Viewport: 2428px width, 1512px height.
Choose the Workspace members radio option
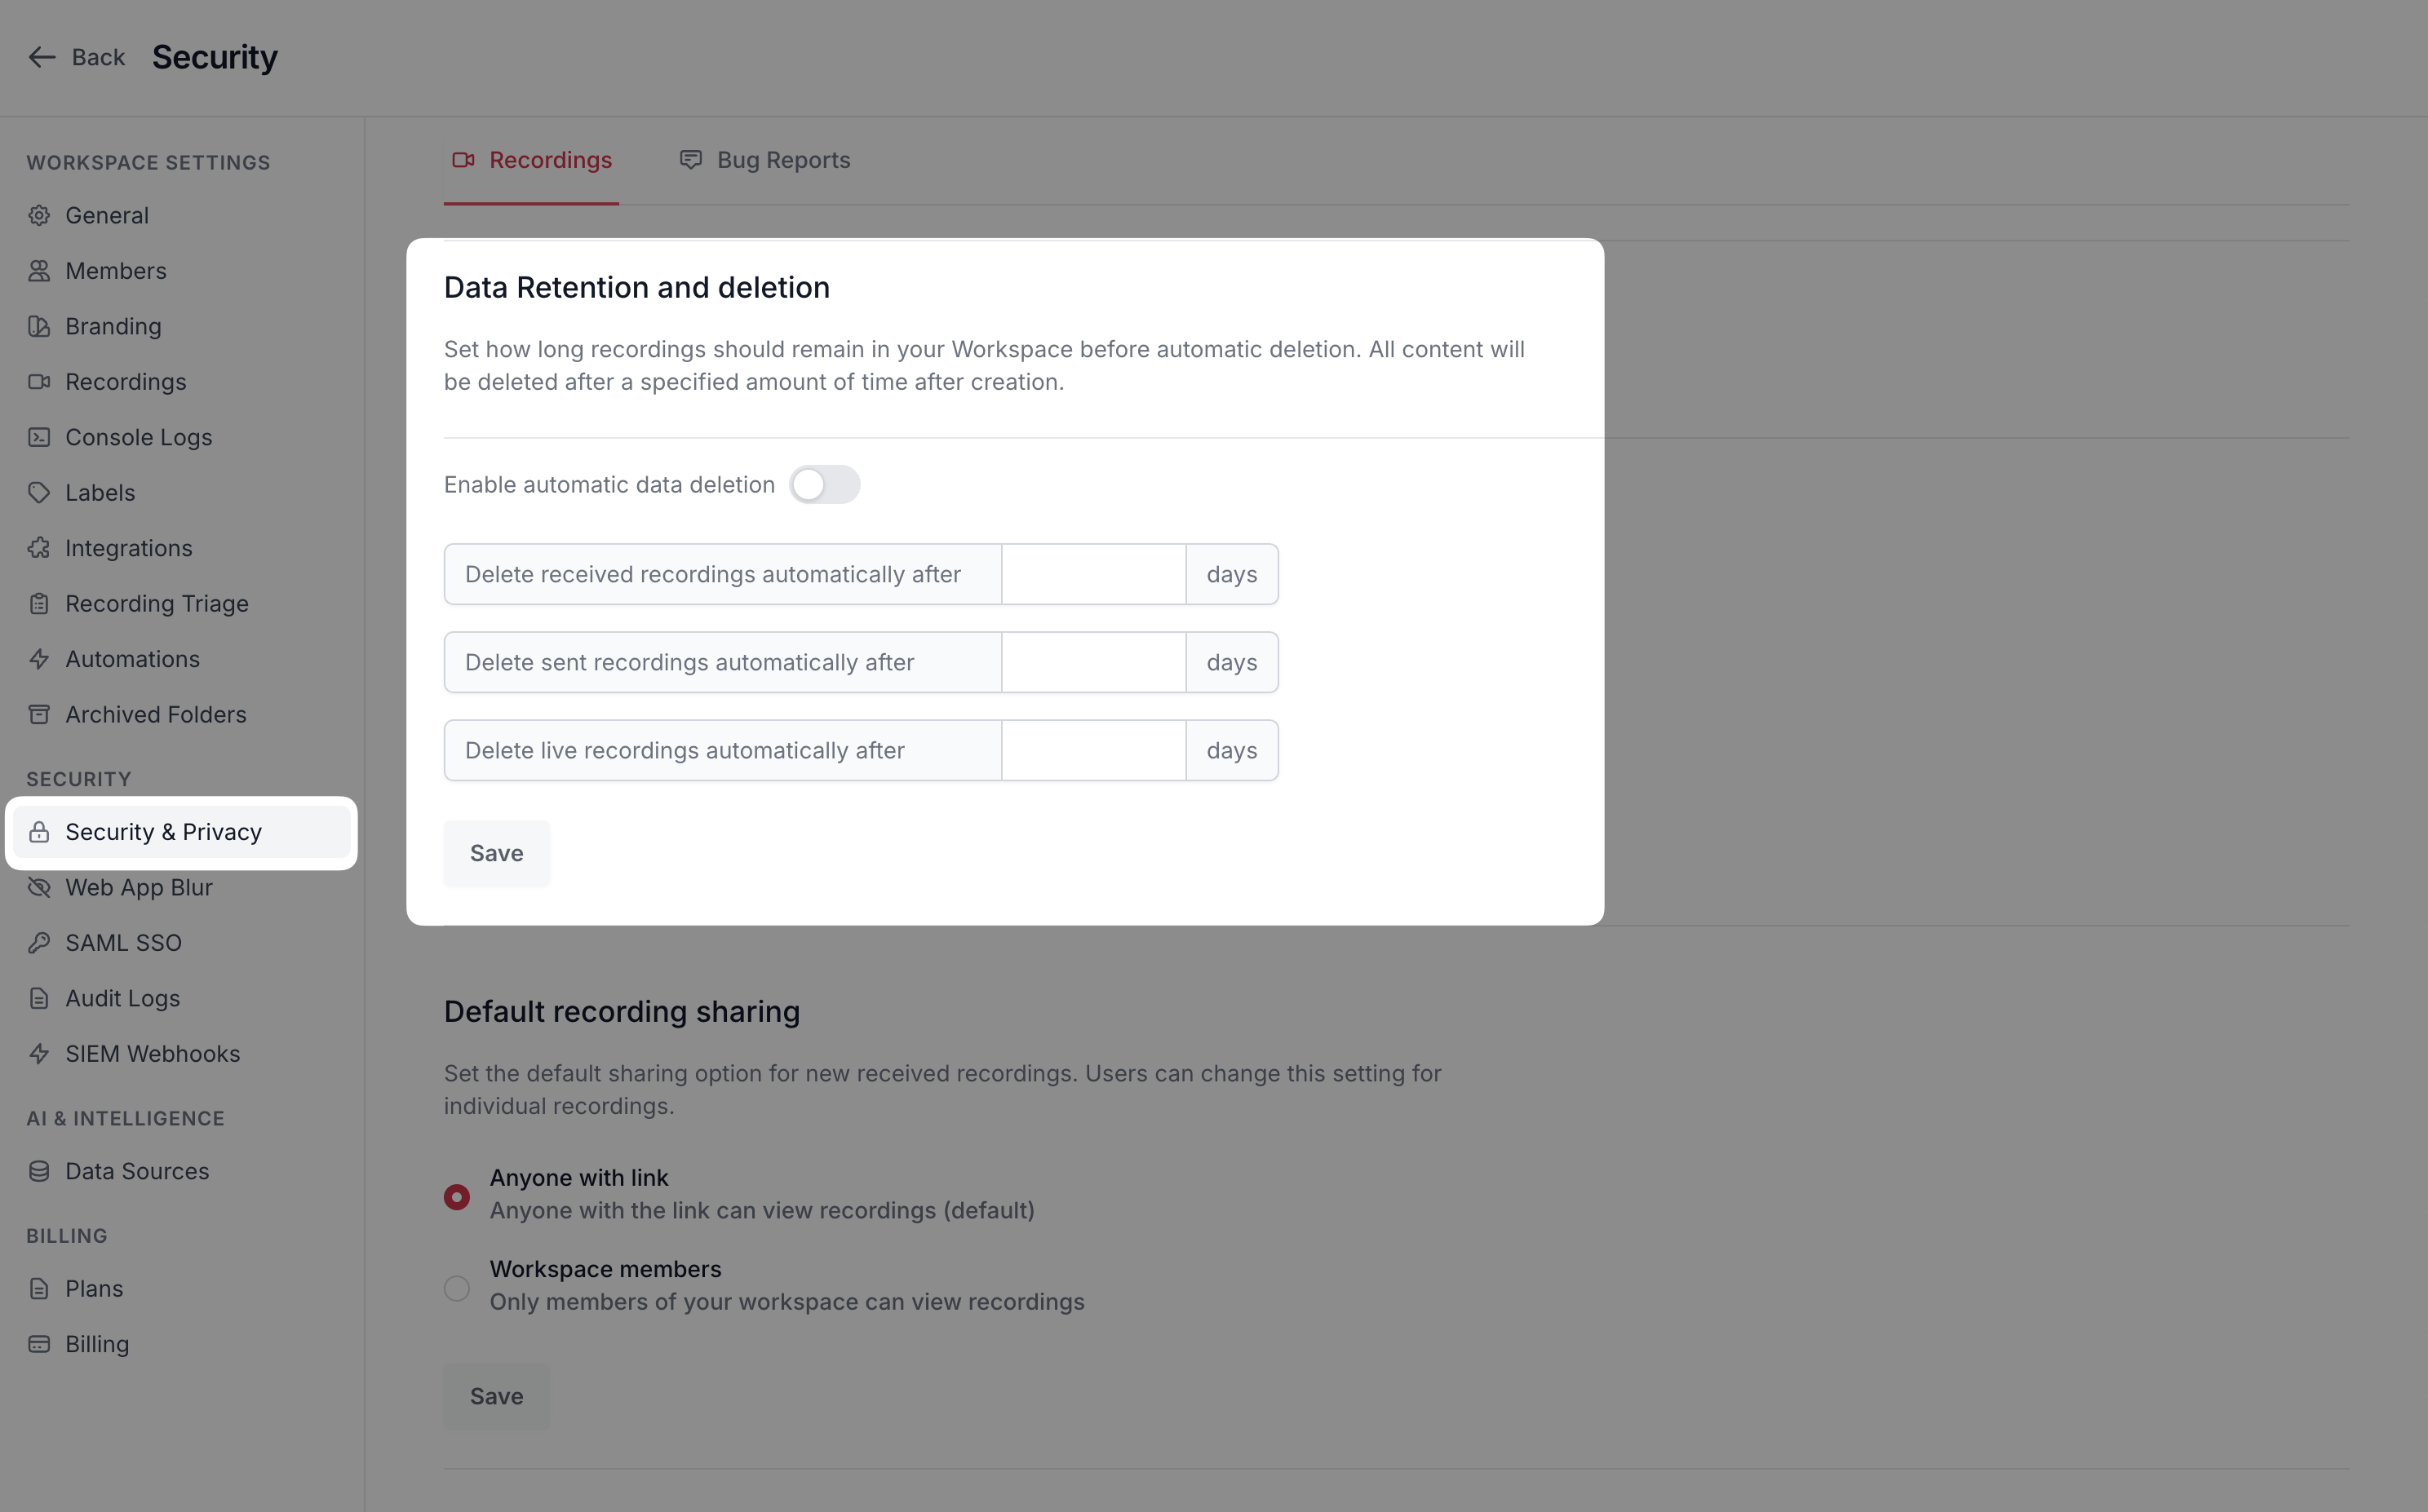(457, 1288)
